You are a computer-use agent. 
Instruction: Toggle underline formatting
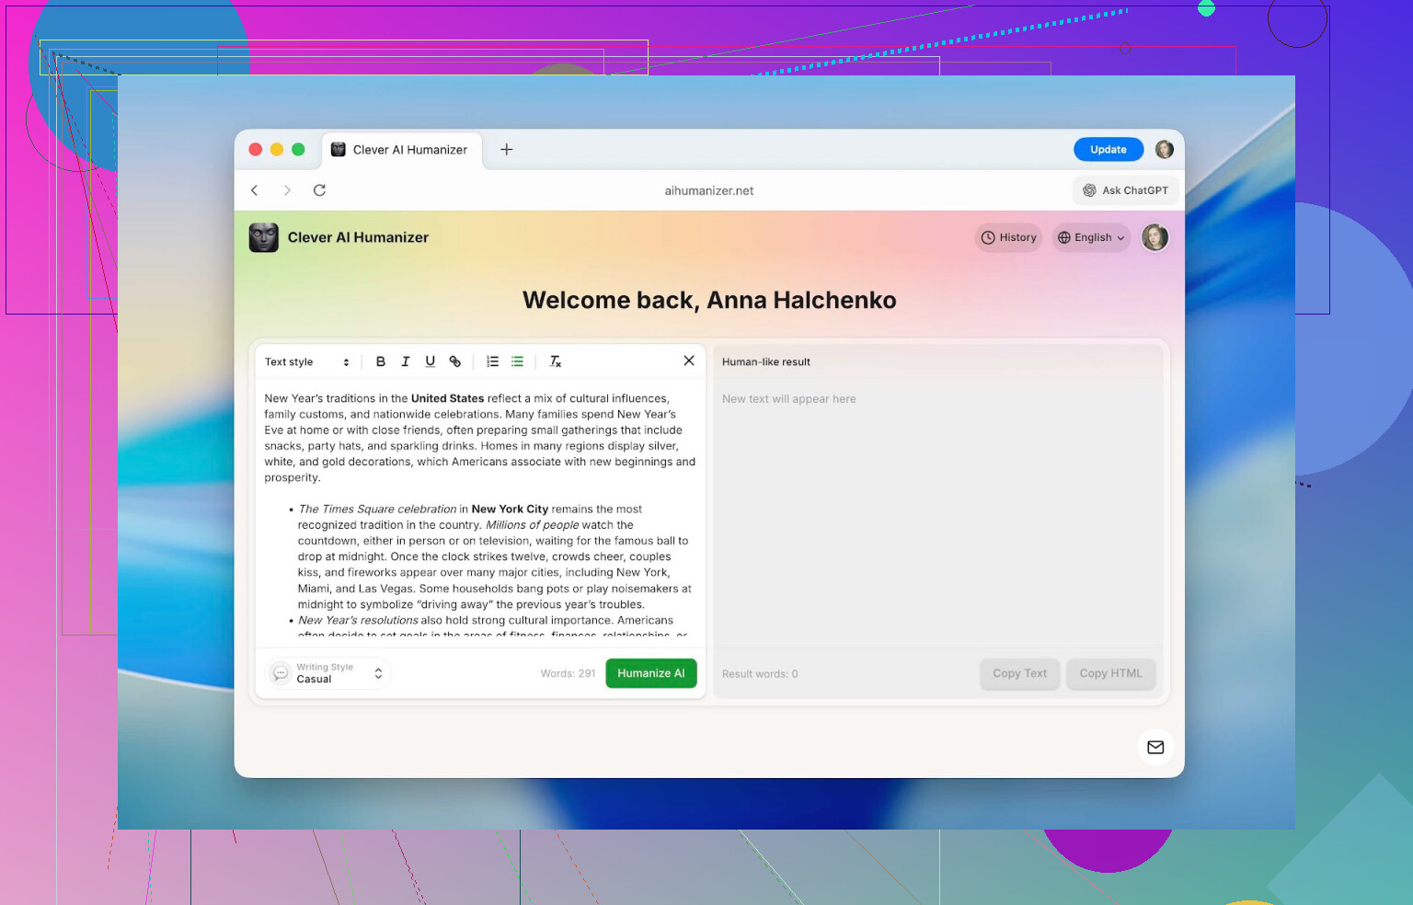[430, 361]
